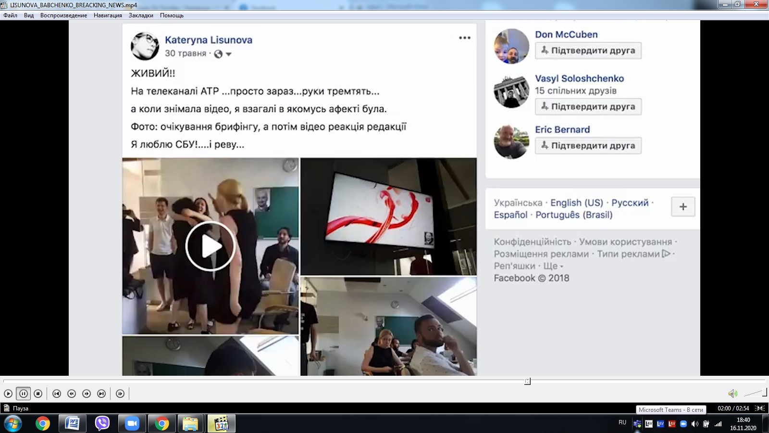This screenshot has width=769, height=433.
Task: Open Microsoft Word from the taskbar
Action: pos(72,423)
